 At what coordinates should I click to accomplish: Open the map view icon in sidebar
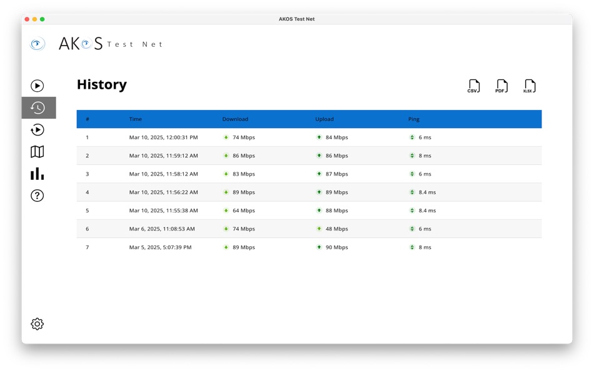37,152
